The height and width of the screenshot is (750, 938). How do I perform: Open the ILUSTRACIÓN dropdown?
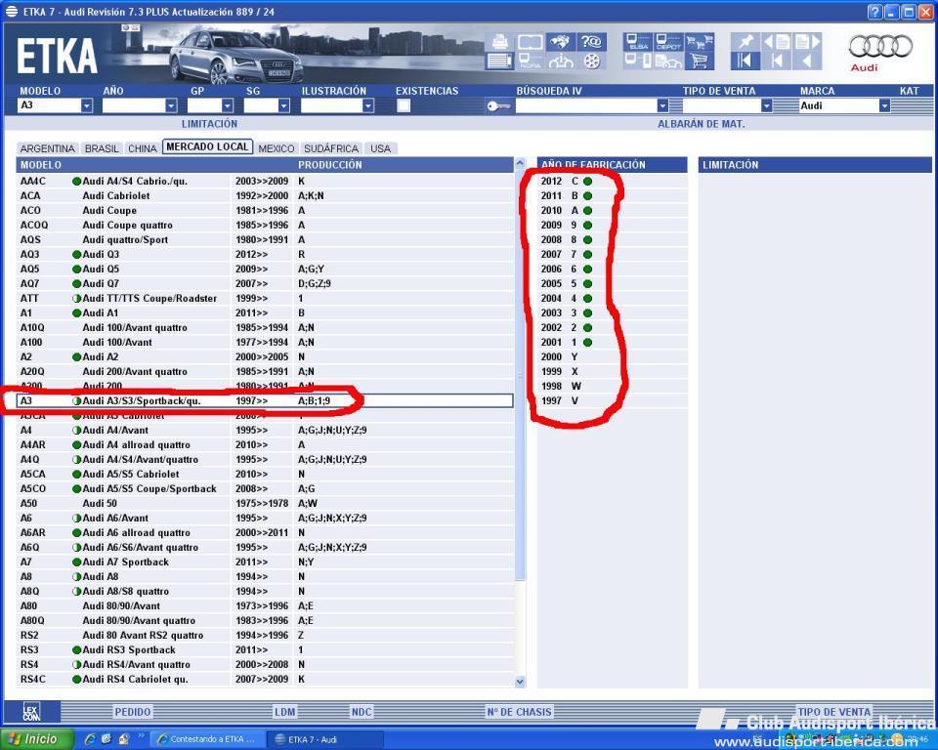coord(368,105)
